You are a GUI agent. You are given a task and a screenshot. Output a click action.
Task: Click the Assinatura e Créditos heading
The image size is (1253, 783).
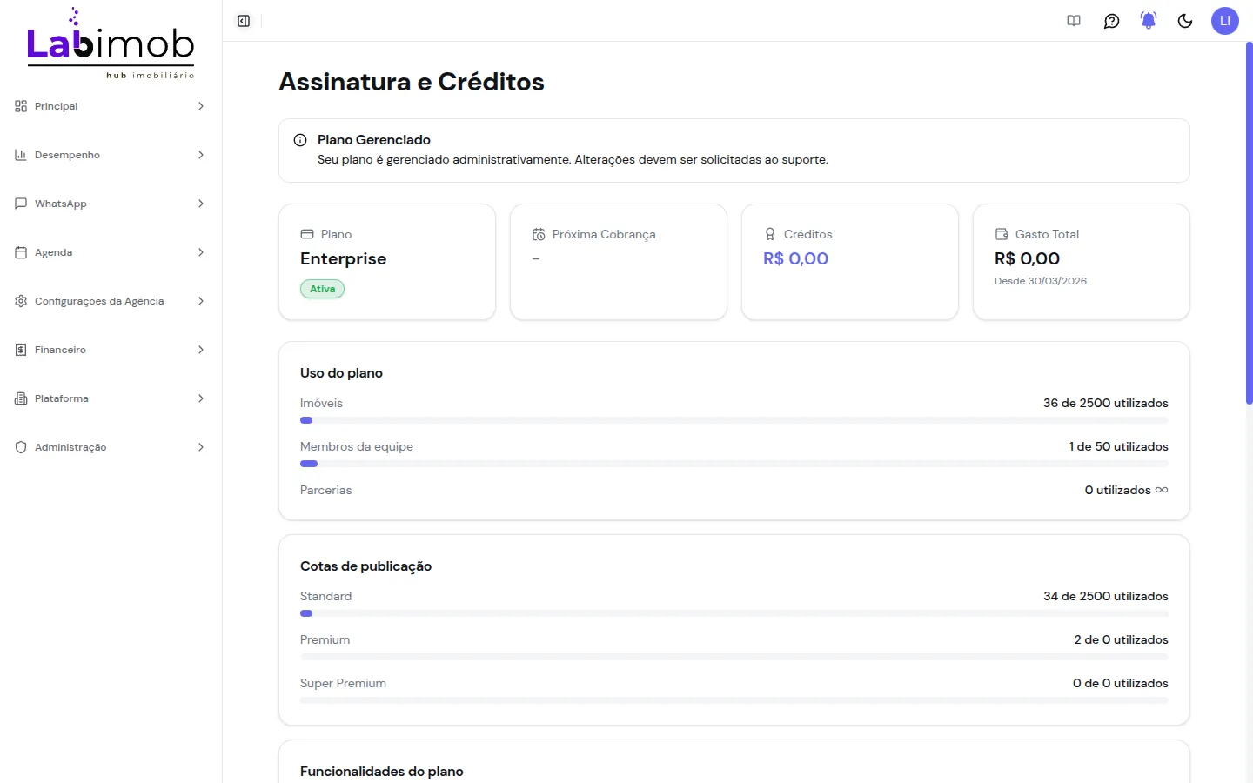[412, 82]
